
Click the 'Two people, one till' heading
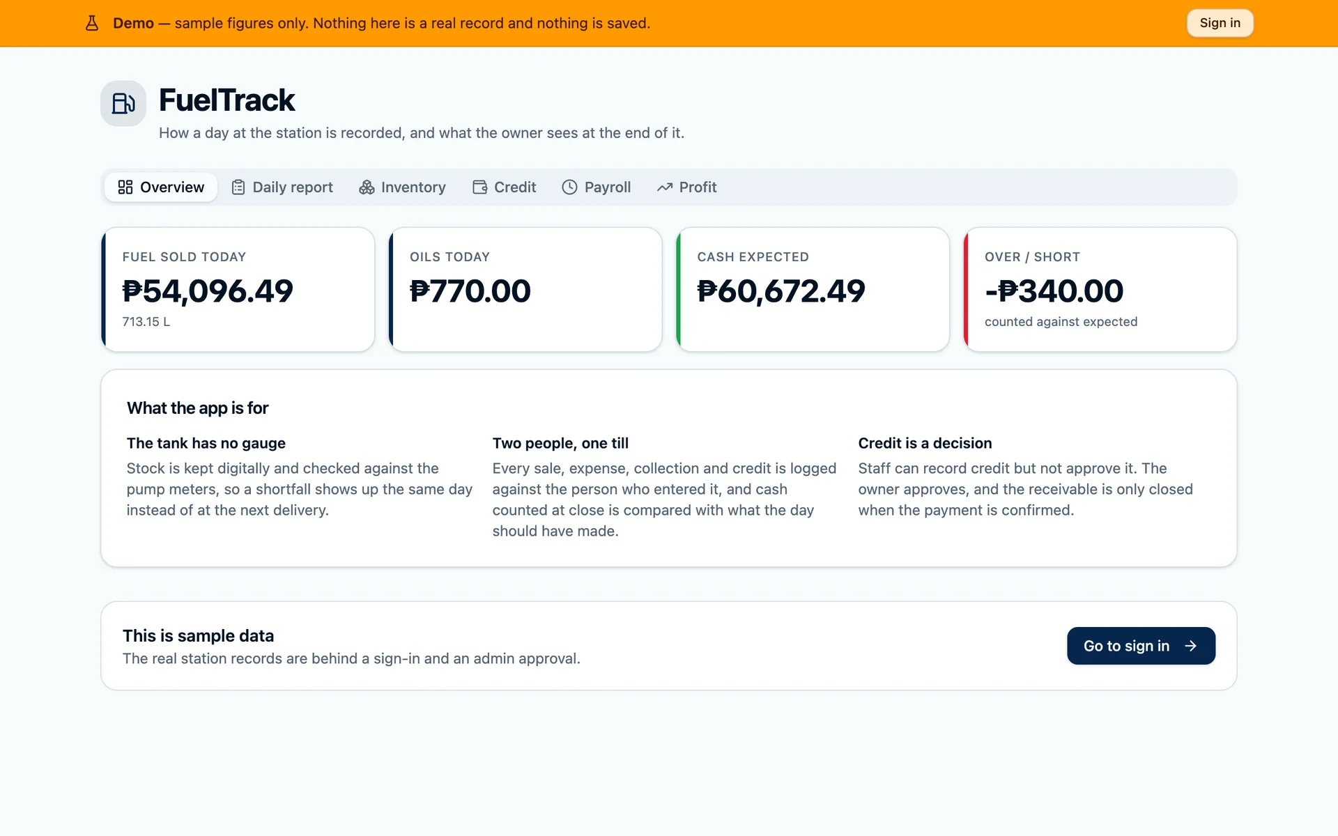coord(560,443)
